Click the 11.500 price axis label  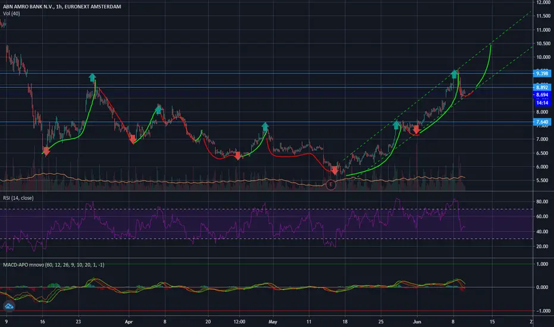pos(543,16)
